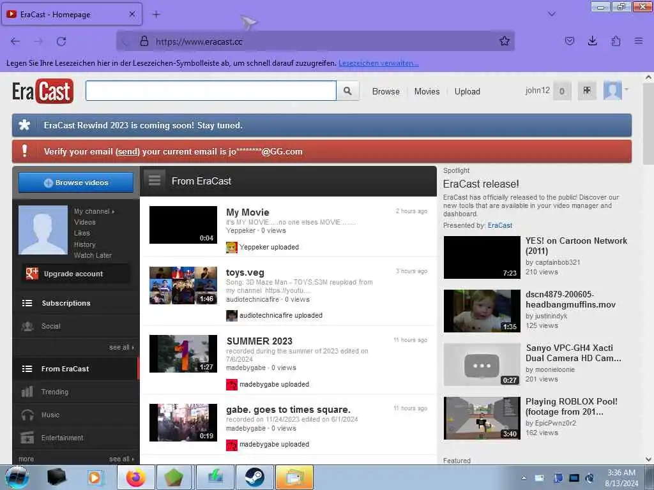Click the exclamation icon on email banner
The width and height of the screenshot is (654, 490).
(25, 151)
